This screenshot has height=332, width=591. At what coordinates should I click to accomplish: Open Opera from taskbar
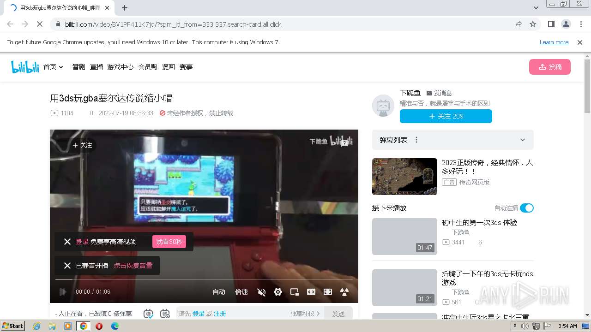[x=99, y=326]
